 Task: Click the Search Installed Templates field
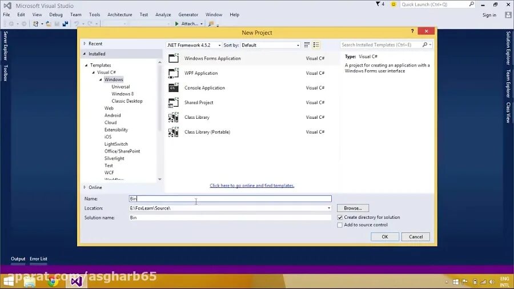[381, 45]
